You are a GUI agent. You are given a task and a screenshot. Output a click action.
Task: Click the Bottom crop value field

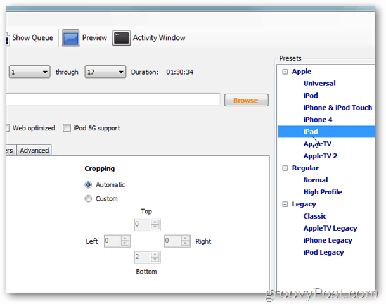click(x=143, y=257)
